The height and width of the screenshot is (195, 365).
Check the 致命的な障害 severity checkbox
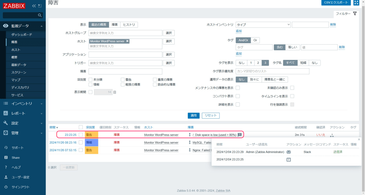(155, 84)
